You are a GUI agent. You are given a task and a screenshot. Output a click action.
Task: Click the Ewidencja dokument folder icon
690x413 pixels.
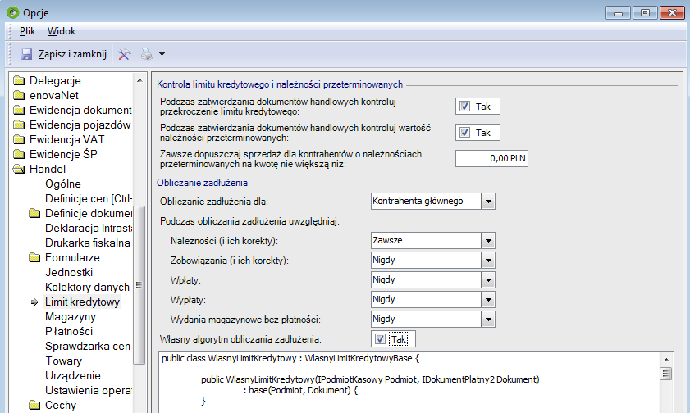click(19, 110)
